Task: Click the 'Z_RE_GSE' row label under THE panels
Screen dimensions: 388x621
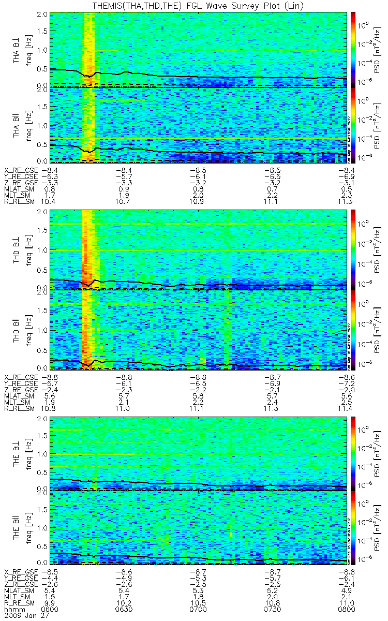Action: click(21, 585)
